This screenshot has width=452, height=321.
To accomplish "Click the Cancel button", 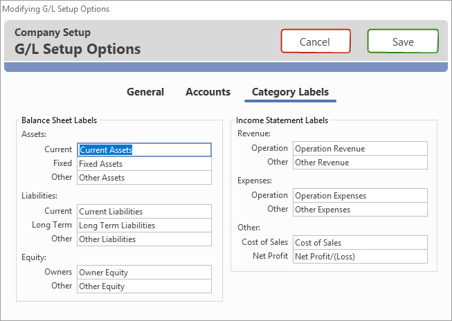I will point(316,42).
